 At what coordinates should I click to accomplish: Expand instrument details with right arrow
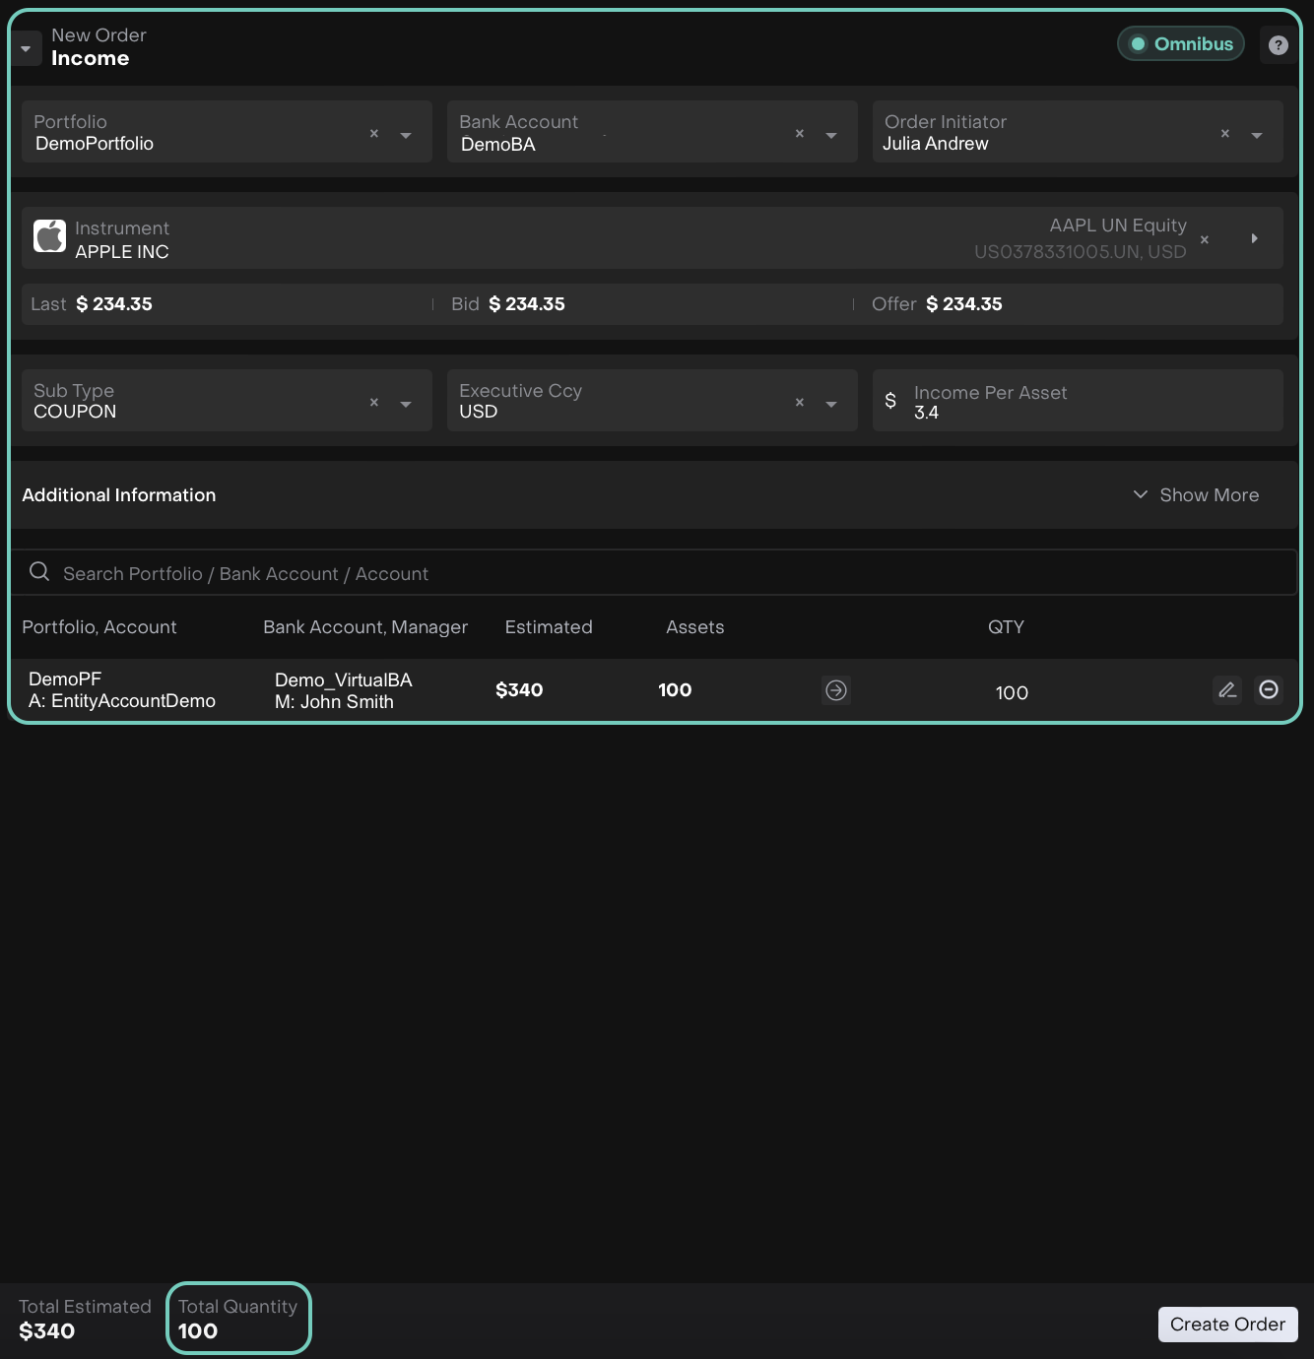tap(1254, 238)
